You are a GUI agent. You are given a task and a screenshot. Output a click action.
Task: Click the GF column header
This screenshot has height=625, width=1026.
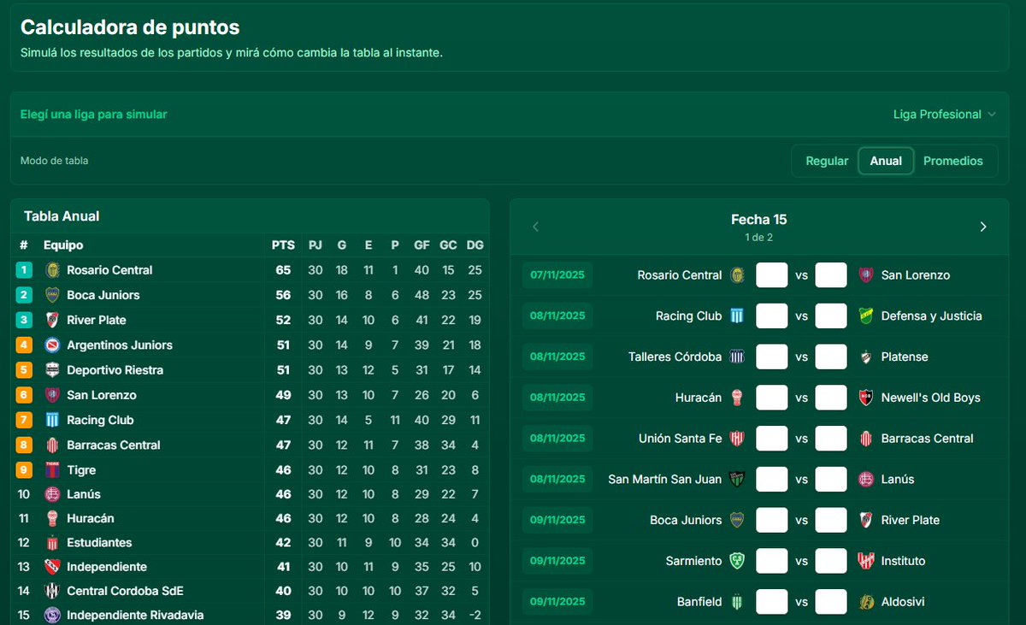click(422, 245)
